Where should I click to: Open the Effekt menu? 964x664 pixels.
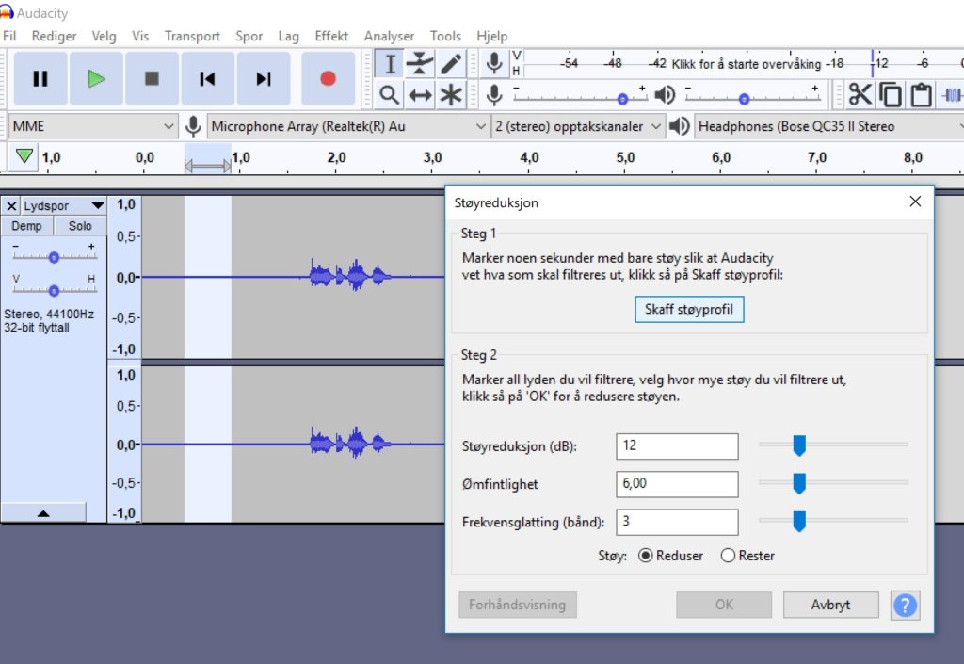pyautogui.click(x=331, y=37)
